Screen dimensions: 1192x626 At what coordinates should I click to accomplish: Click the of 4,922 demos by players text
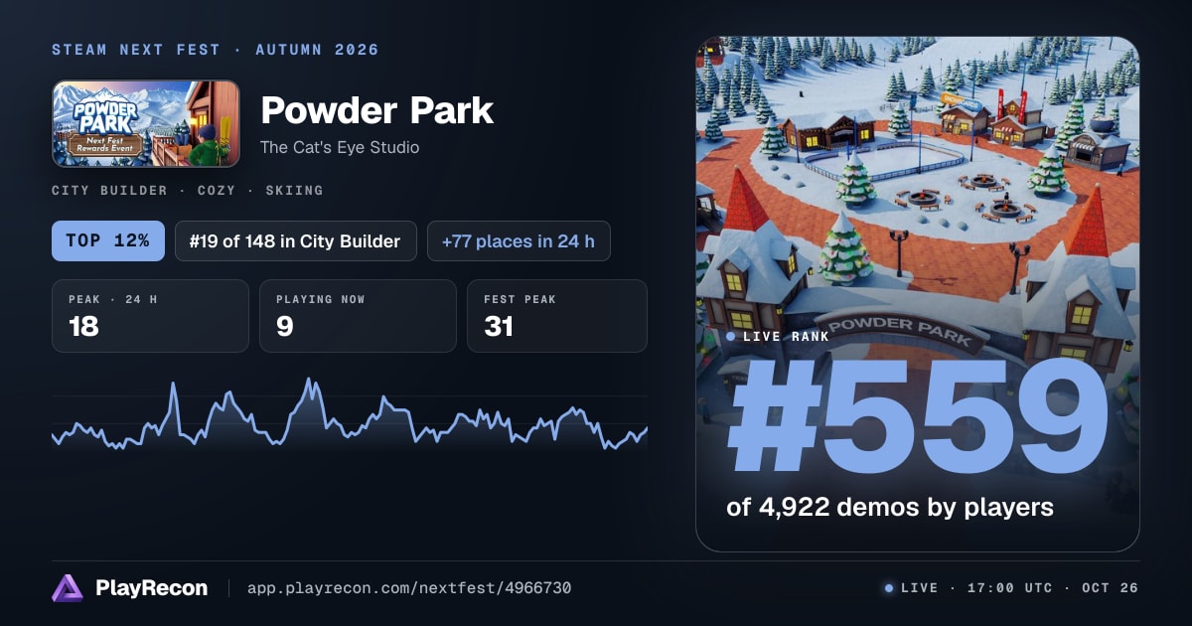pos(890,507)
